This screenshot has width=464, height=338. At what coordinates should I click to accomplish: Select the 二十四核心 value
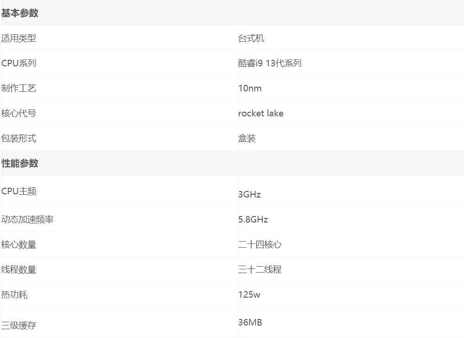[x=260, y=244]
